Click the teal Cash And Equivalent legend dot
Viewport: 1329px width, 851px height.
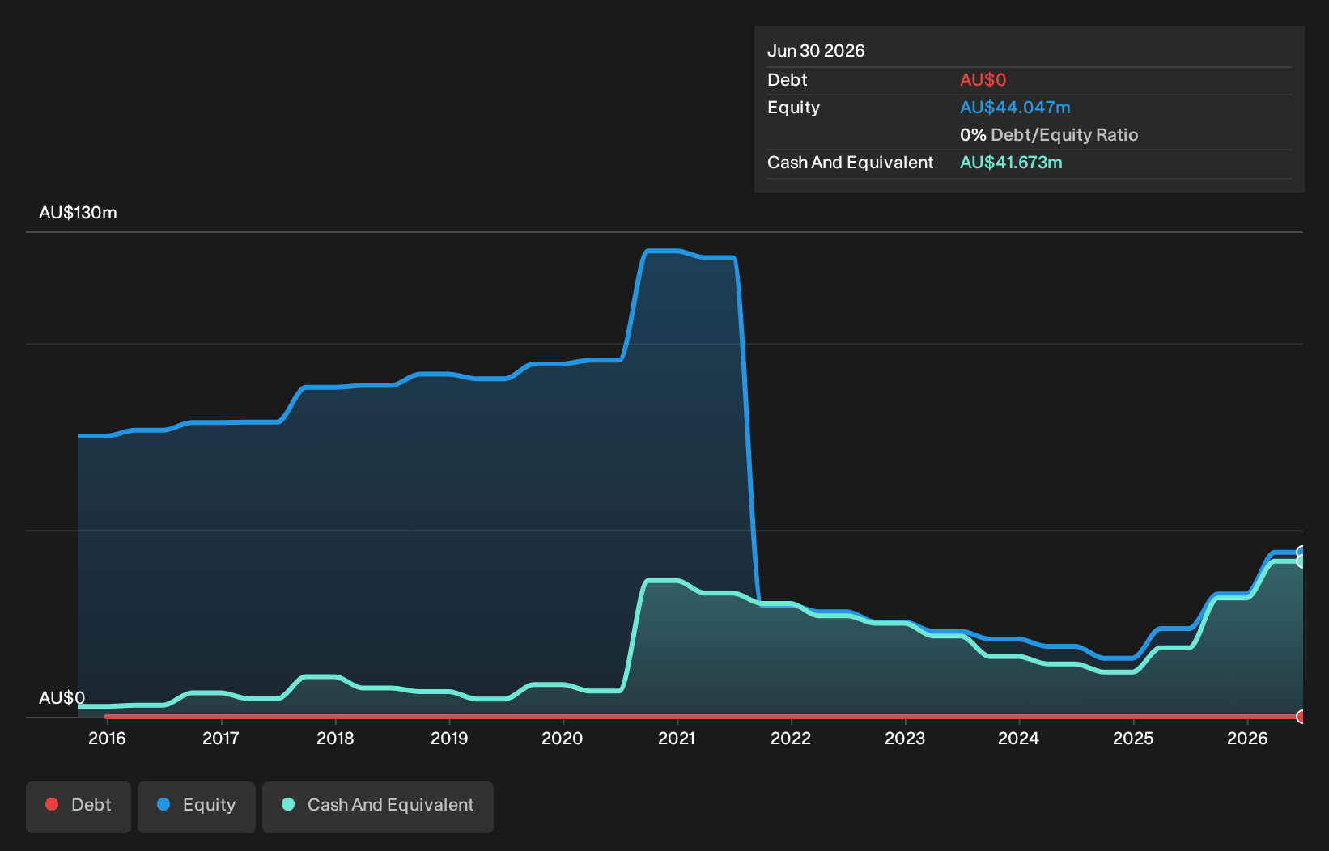tap(288, 804)
